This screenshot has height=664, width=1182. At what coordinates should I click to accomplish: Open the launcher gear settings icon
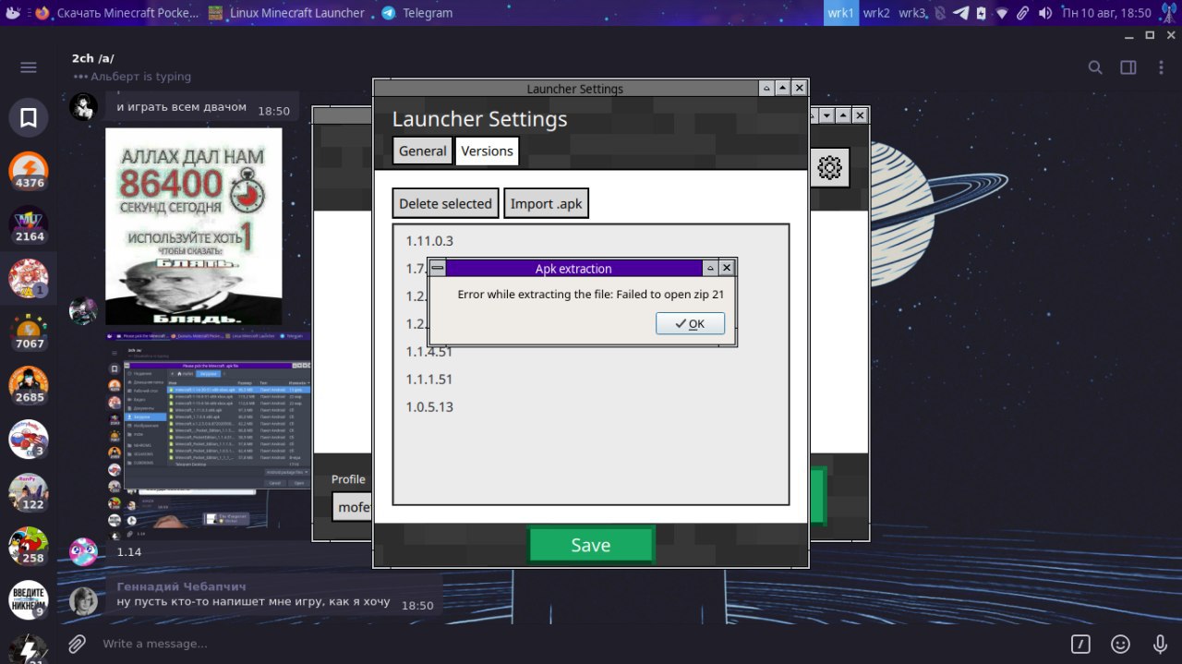[829, 167]
